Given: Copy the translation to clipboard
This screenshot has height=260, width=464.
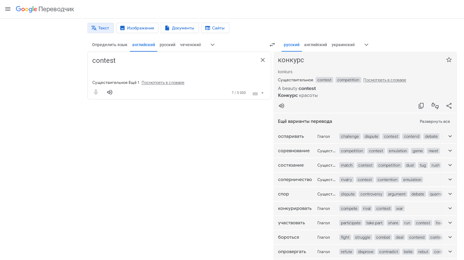Looking at the screenshot, I should (421, 106).
